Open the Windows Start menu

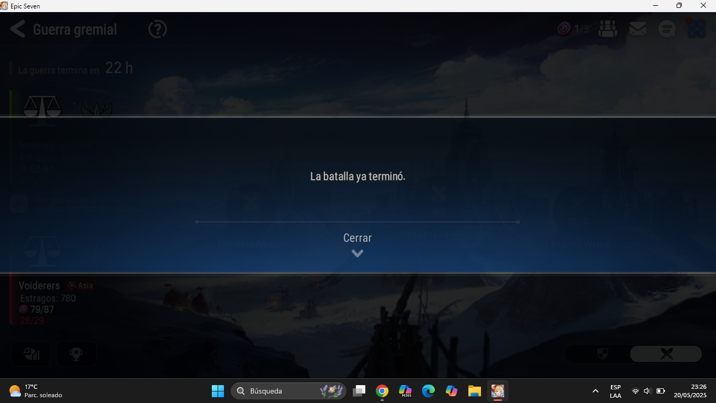click(218, 391)
